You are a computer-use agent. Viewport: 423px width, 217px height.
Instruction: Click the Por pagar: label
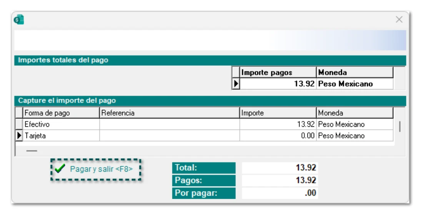(x=204, y=193)
